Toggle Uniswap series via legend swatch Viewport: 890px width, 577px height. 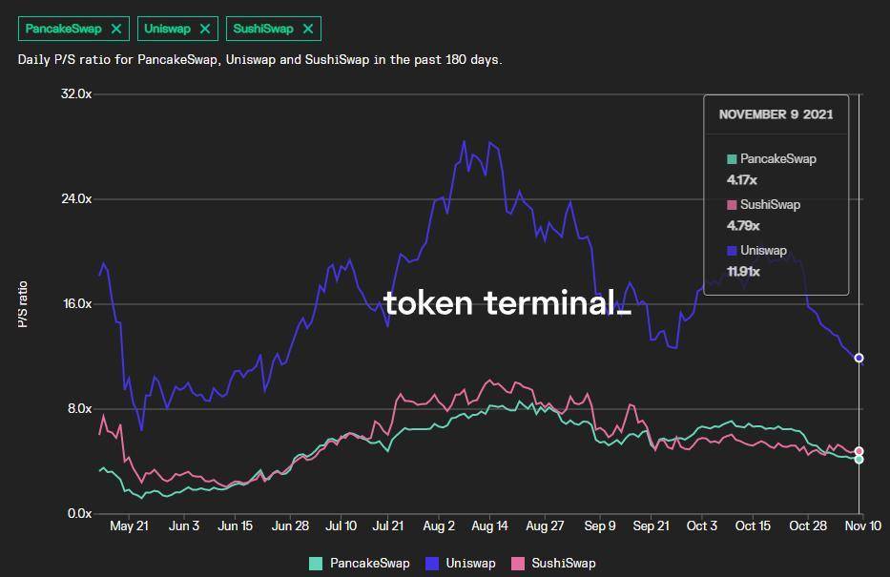[432, 564]
